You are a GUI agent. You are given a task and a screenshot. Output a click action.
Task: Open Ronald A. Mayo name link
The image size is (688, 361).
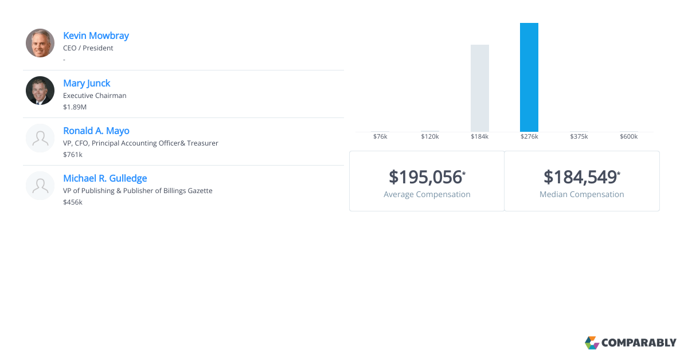point(96,131)
